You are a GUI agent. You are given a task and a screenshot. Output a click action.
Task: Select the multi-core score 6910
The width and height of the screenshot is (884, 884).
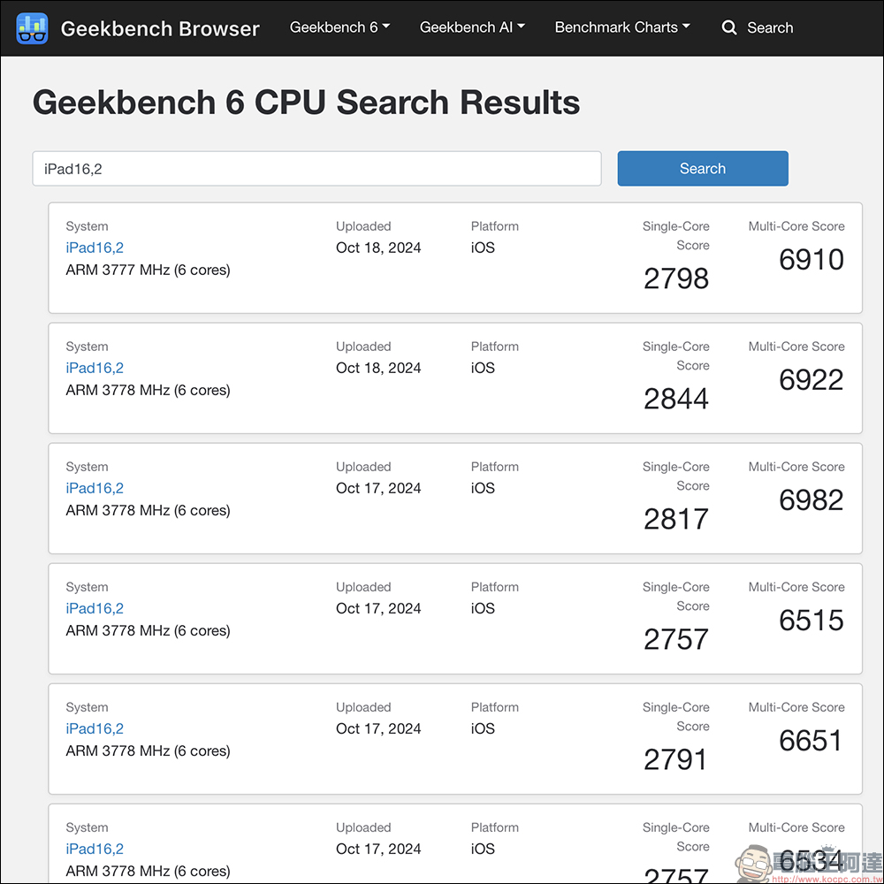(812, 259)
